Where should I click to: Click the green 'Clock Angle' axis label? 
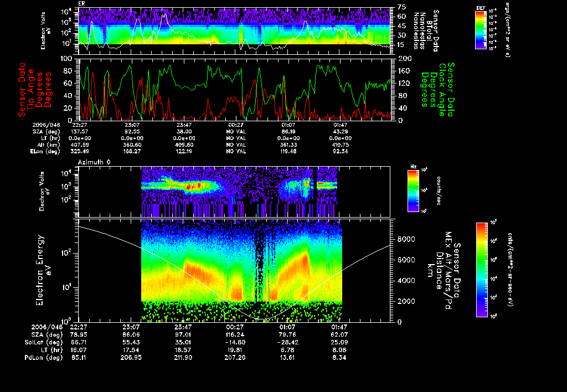pos(442,90)
